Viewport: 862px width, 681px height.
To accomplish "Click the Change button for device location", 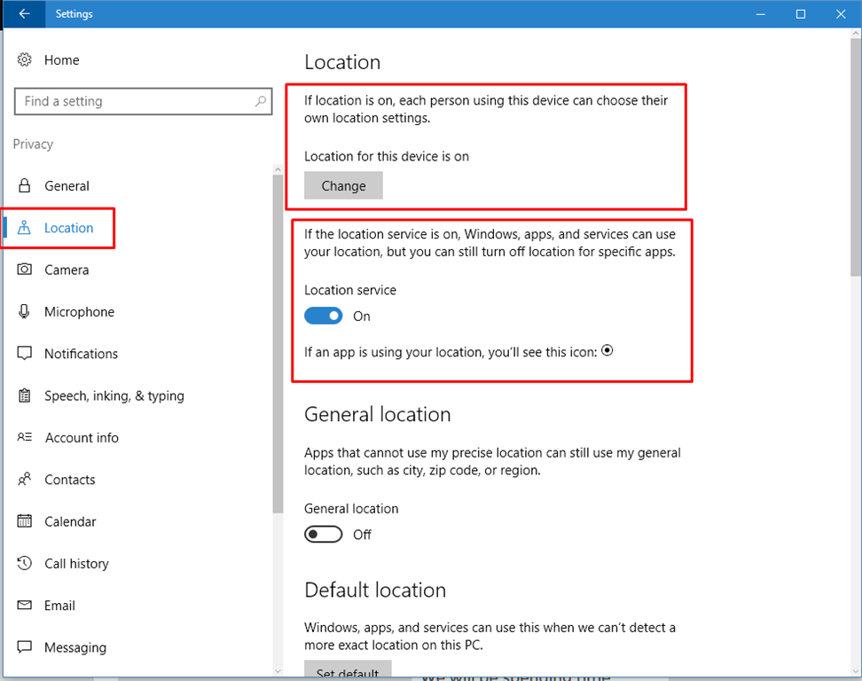I will tap(343, 186).
